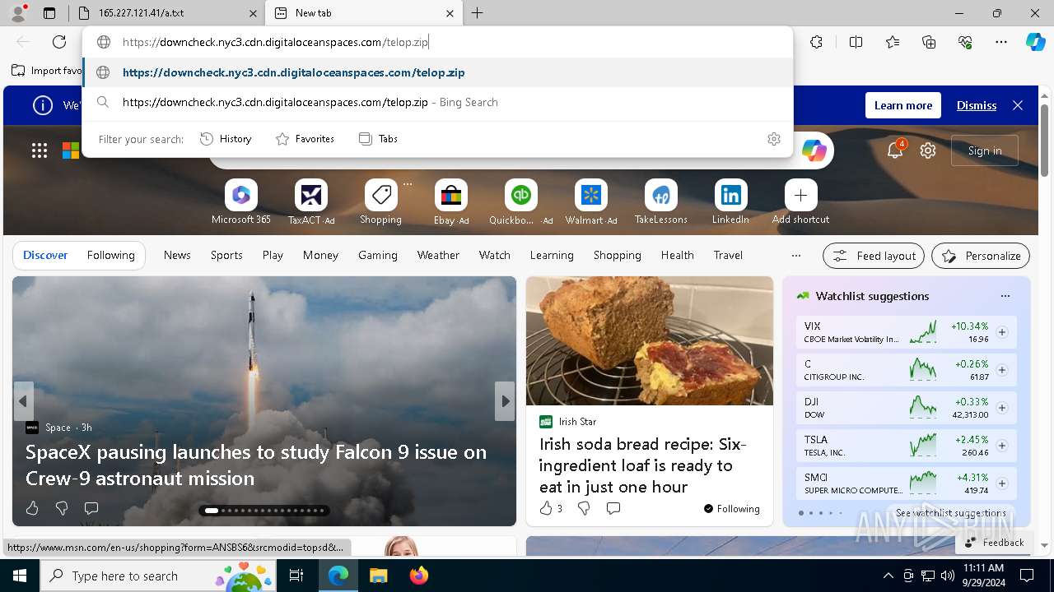Select the Discover feed tab
This screenshot has height=592, width=1054.
click(45, 255)
